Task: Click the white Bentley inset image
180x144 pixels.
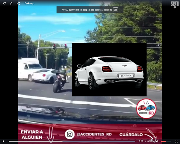Action: click(109, 69)
